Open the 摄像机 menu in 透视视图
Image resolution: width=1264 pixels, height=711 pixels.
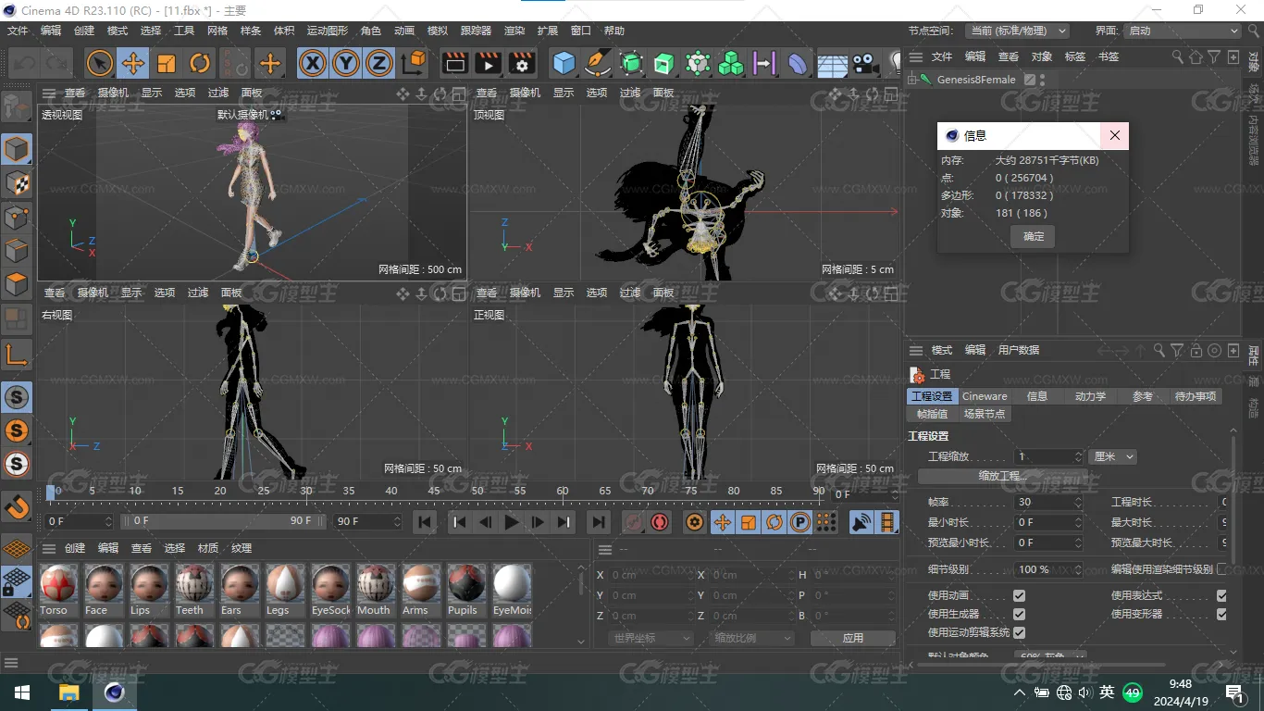click(x=114, y=93)
